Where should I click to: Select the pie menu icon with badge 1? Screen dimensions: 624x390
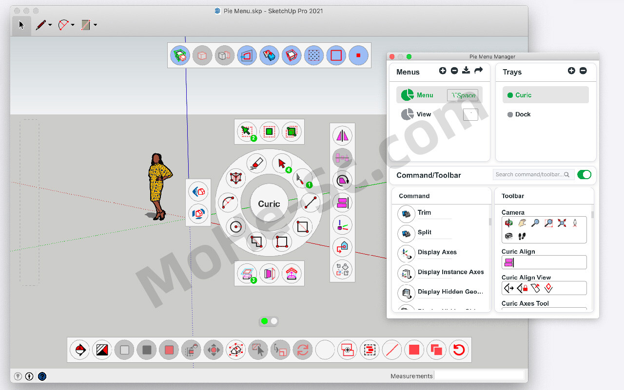[x=302, y=178]
